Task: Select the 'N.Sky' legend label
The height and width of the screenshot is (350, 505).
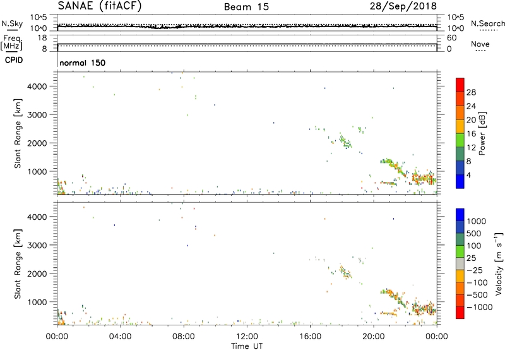Action: 12,23
